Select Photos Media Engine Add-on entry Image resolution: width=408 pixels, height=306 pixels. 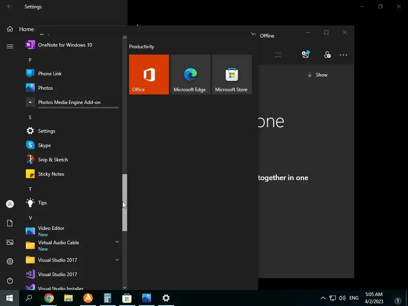coord(72,102)
